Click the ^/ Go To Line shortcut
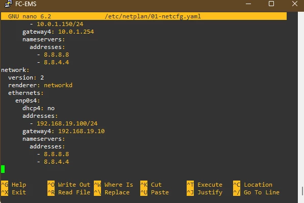304x203 pixels. 256,192
